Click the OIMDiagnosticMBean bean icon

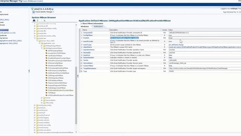pyautogui.click(x=46, y=76)
